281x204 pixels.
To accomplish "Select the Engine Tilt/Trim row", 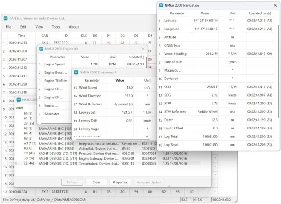I will click(54, 81).
